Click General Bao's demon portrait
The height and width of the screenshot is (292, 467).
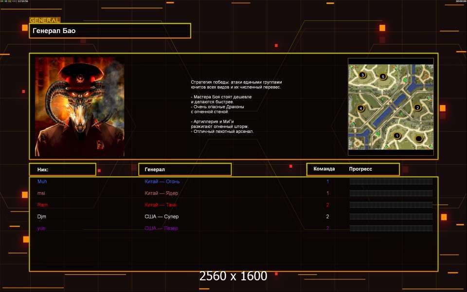pos(80,107)
